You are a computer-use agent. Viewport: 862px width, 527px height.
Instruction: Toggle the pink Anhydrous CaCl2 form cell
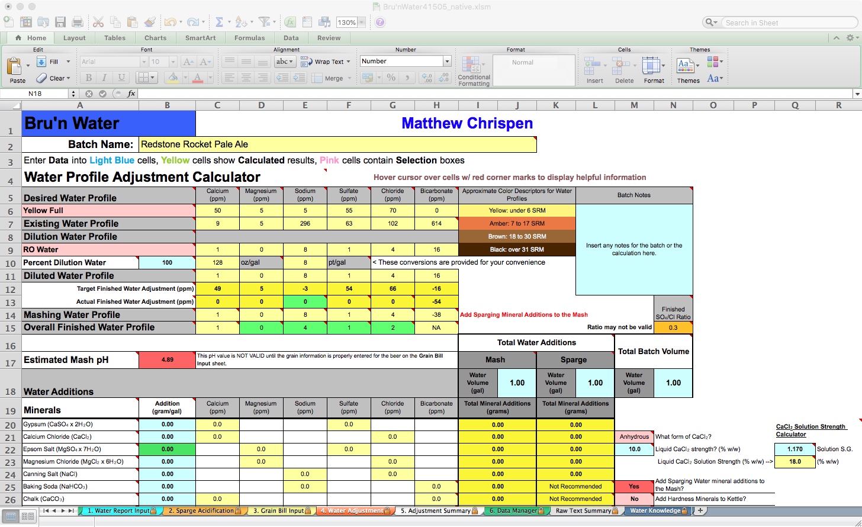tap(634, 437)
